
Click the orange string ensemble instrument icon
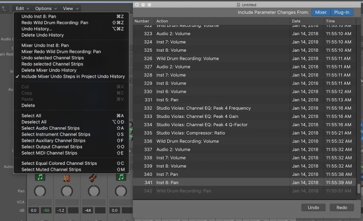67,178
